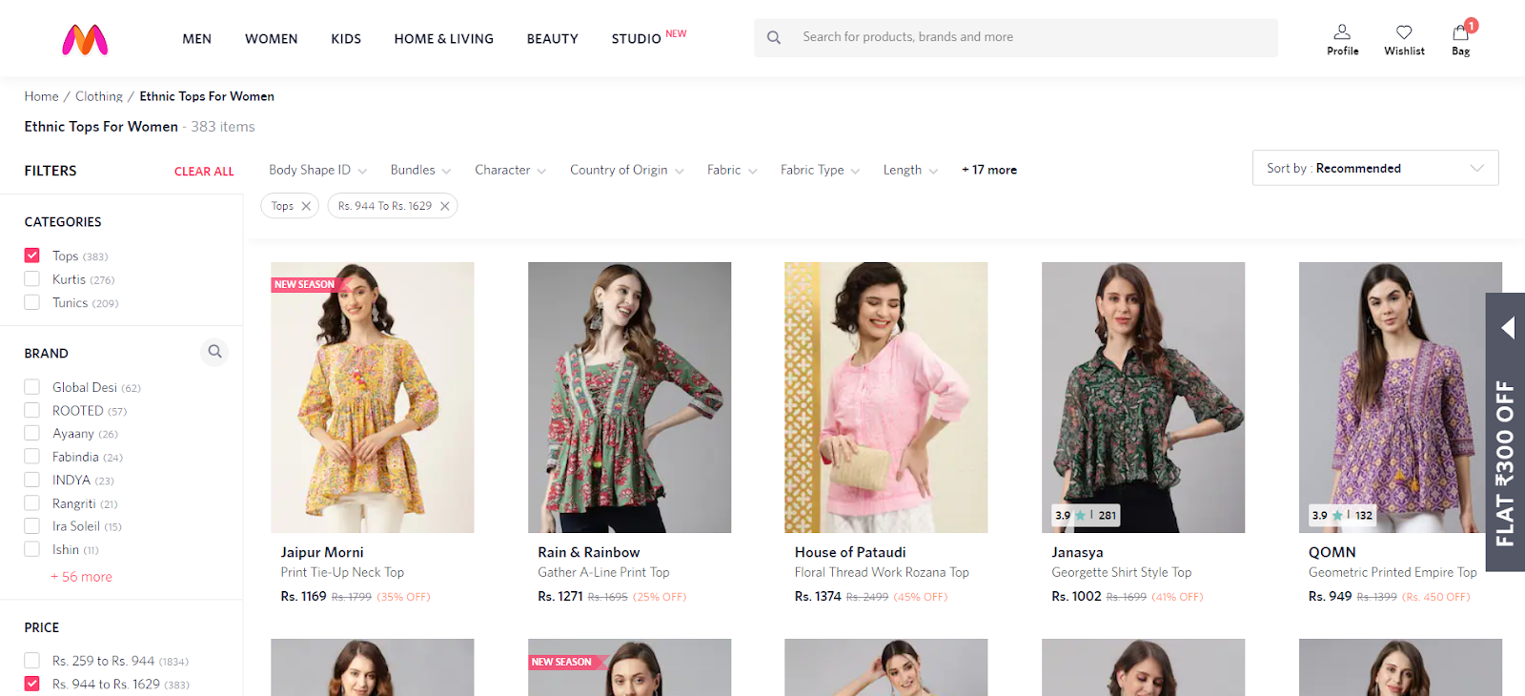Show + 56 more brands
The height and width of the screenshot is (696, 1525).
pyautogui.click(x=82, y=577)
